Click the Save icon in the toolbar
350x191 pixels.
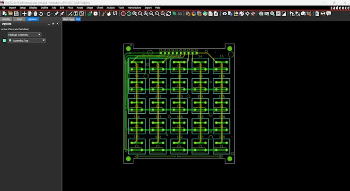(16, 14)
